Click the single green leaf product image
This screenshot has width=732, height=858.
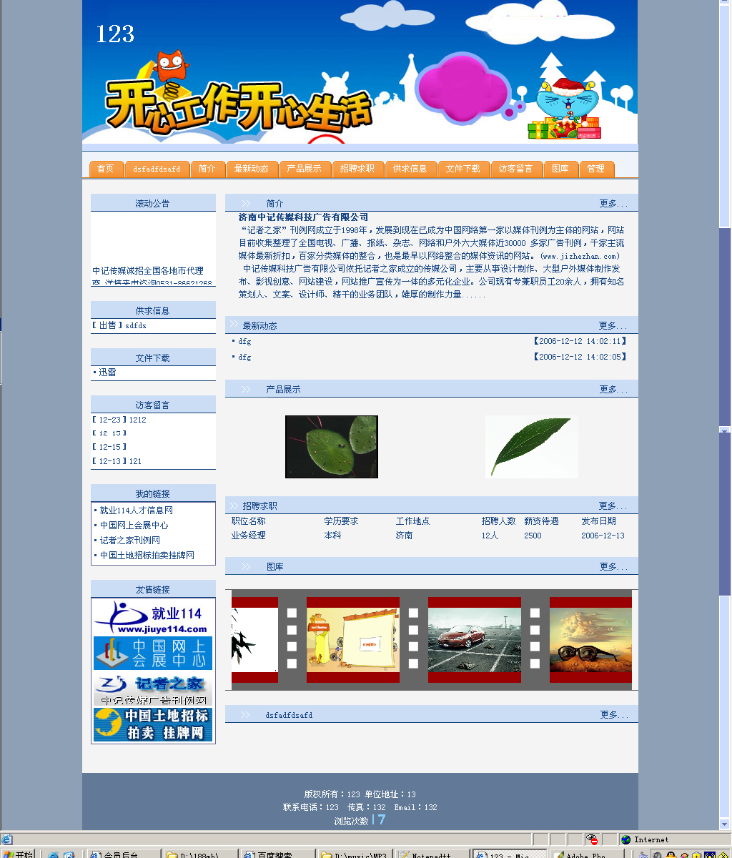(x=531, y=447)
